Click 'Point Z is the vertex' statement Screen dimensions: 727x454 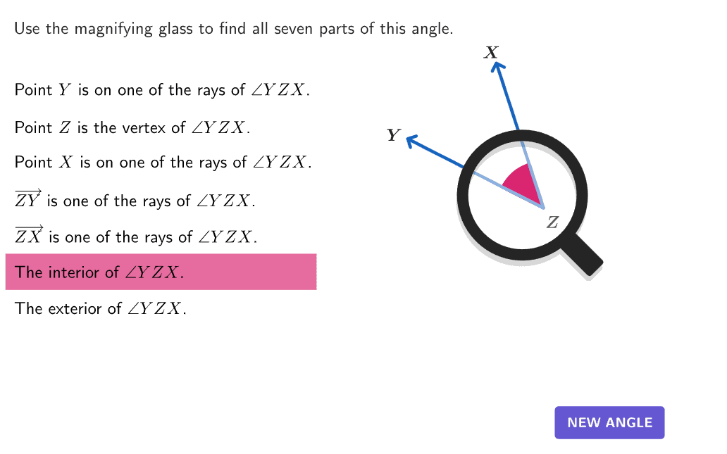(132, 127)
